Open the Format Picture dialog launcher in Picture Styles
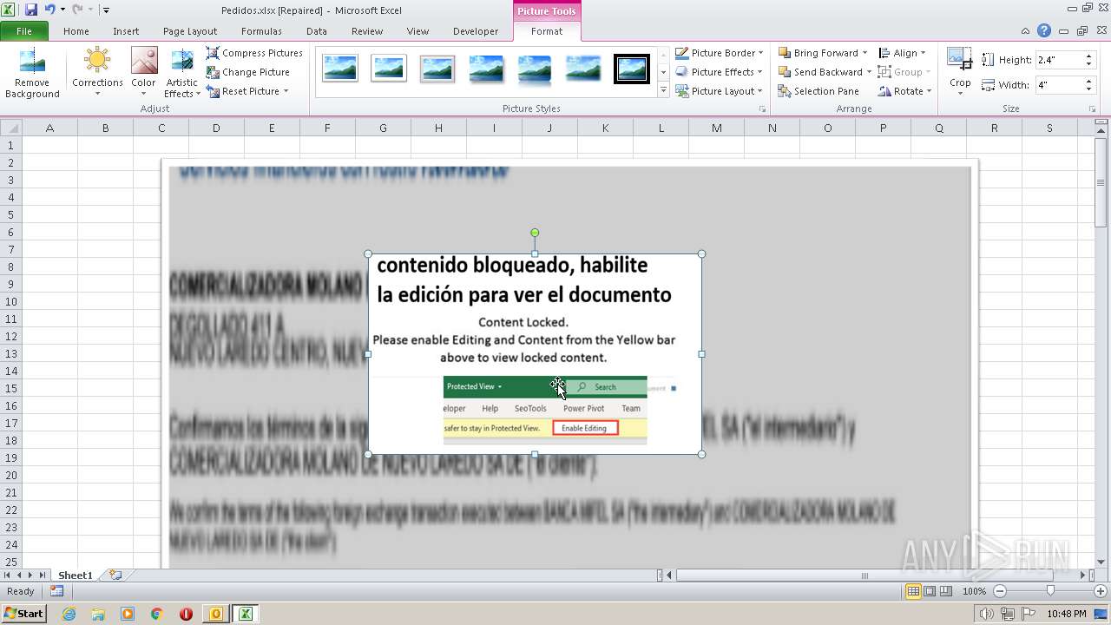The height and width of the screenshot is (625, 1111). click(763, 109)
